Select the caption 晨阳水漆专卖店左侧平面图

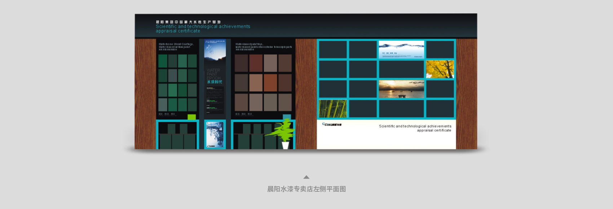pyautogui.click(x=306, y=189)
